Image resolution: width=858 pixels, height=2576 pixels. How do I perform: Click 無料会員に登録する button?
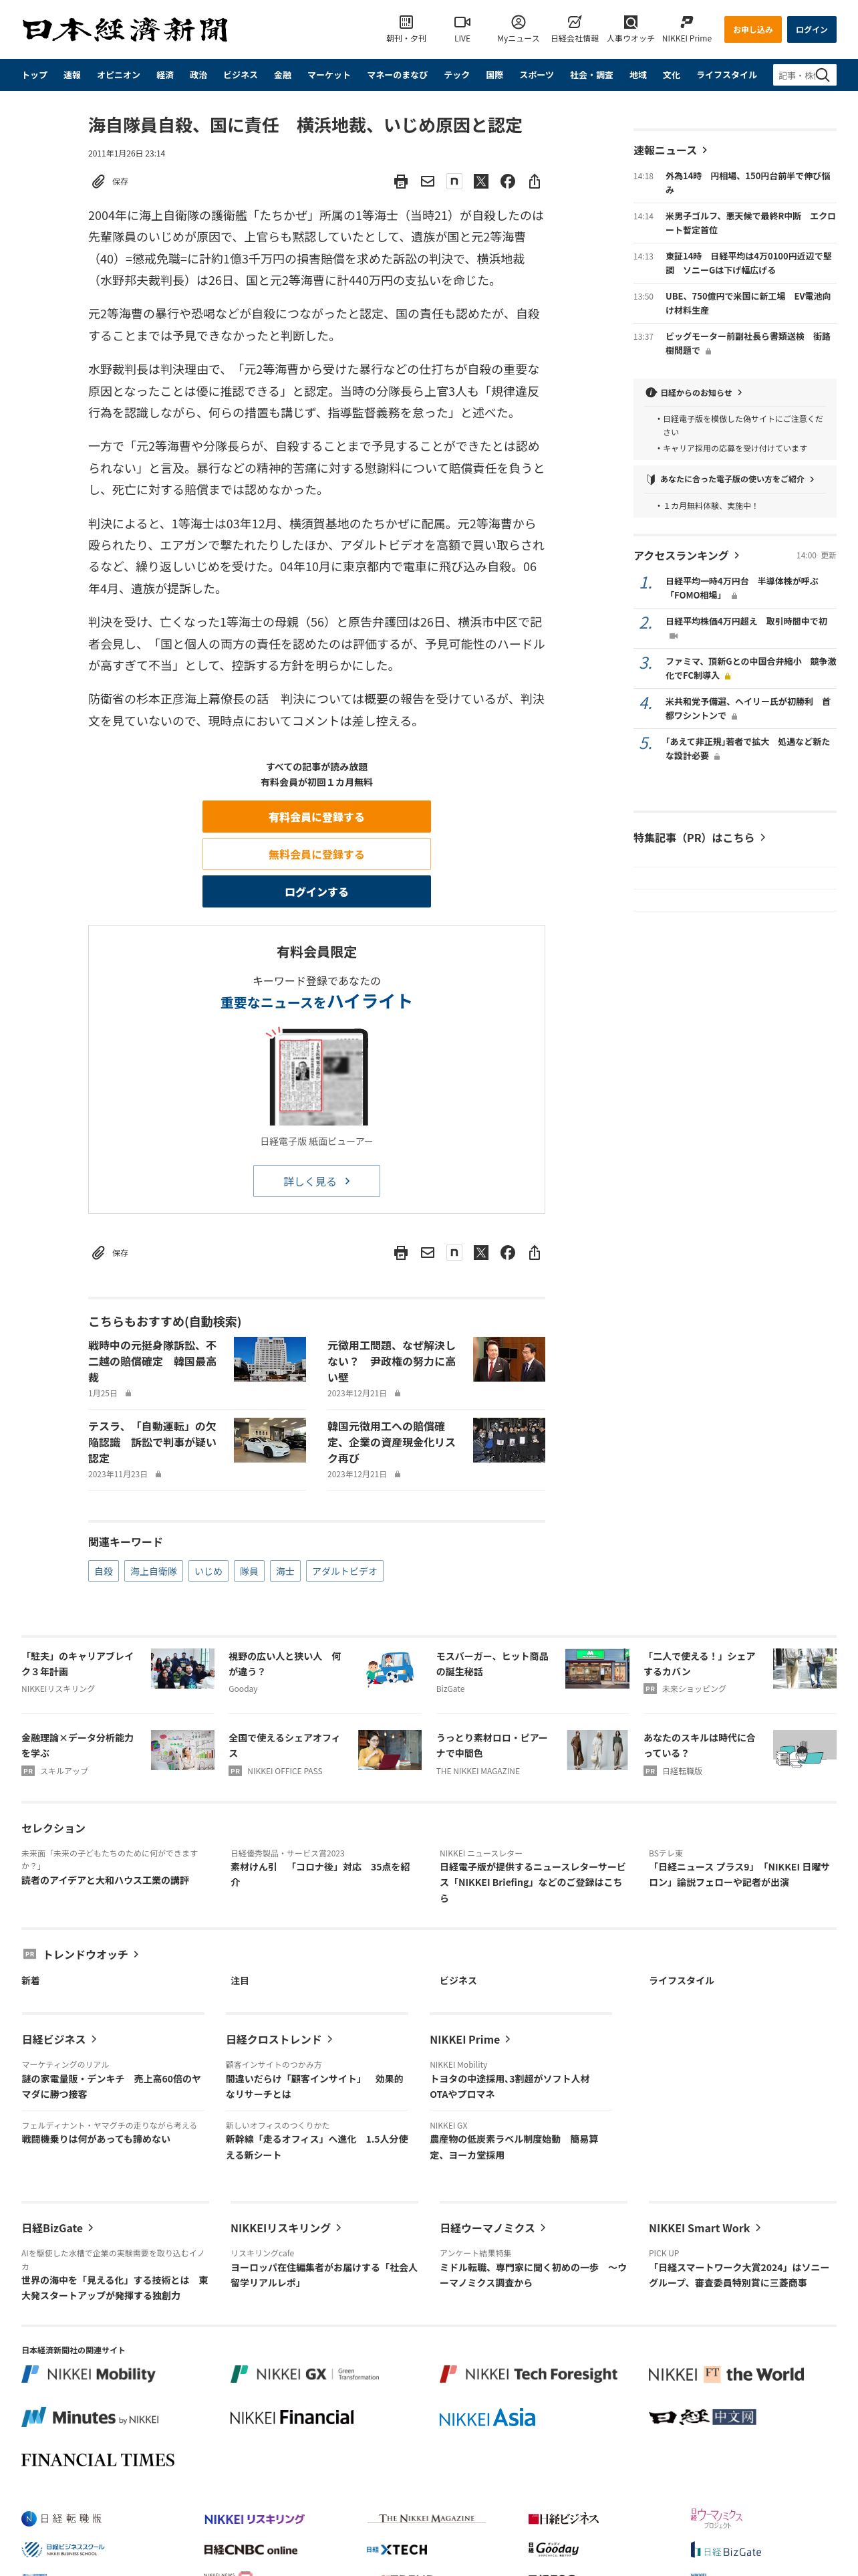pyautogui.click(x=317, y=854)
